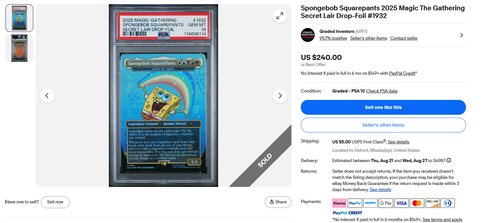Expand the image to full-screen view
484x223 pixels.
(x=280, y=15)
